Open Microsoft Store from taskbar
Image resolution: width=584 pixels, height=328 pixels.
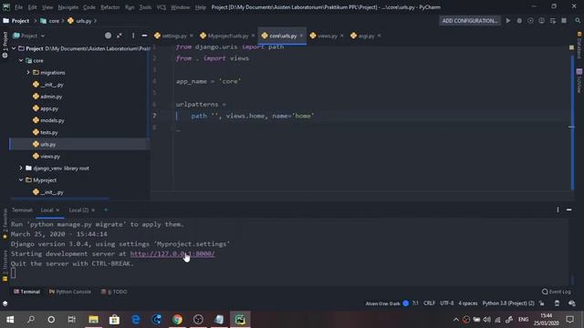coord(114,320)
